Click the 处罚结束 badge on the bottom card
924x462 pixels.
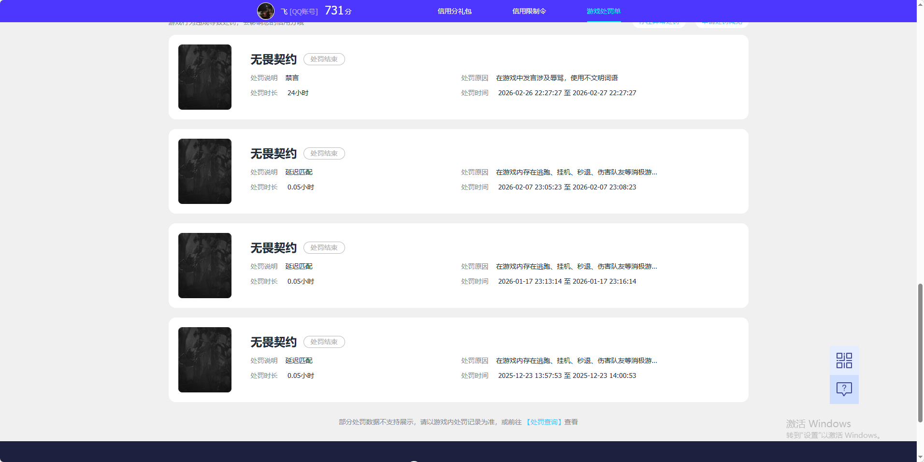tap(324, 342)
